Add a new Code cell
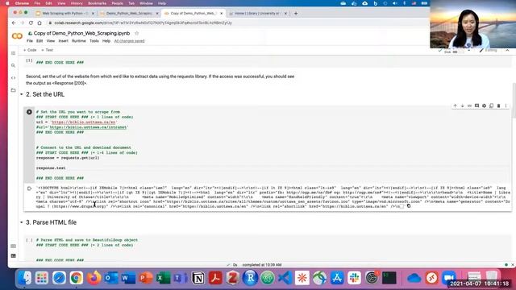This screenshot has height=290, width=516. click(x=30, y=50)
